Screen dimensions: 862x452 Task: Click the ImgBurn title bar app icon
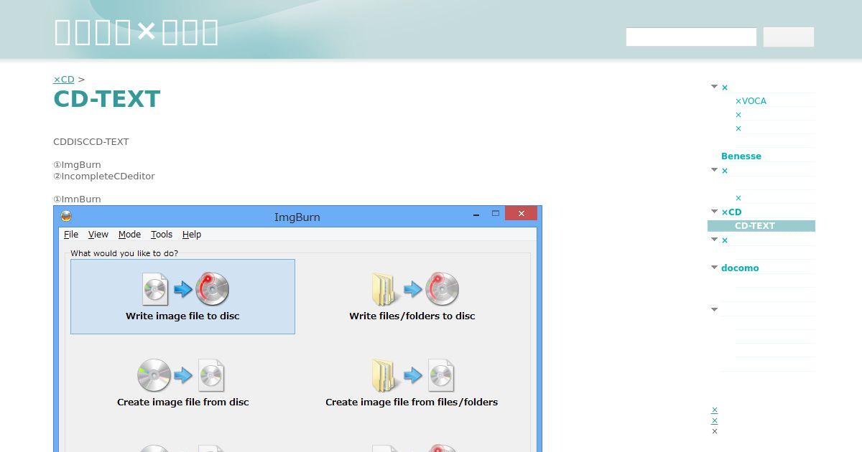tap(66, 216)
